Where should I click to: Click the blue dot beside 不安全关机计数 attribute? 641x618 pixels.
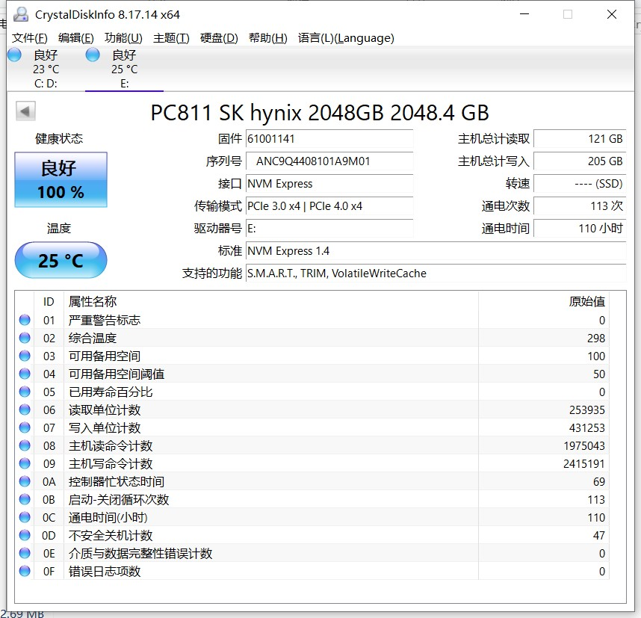coord(25,535)
